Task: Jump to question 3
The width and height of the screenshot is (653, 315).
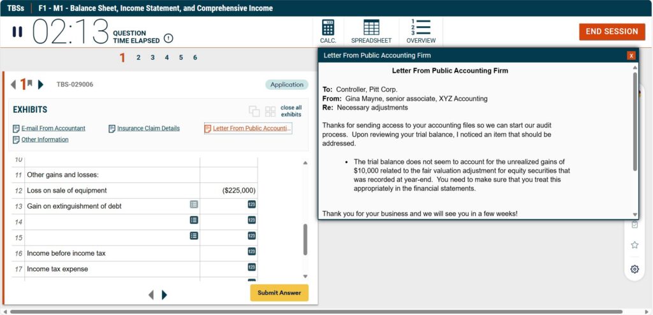Action: 152,57
